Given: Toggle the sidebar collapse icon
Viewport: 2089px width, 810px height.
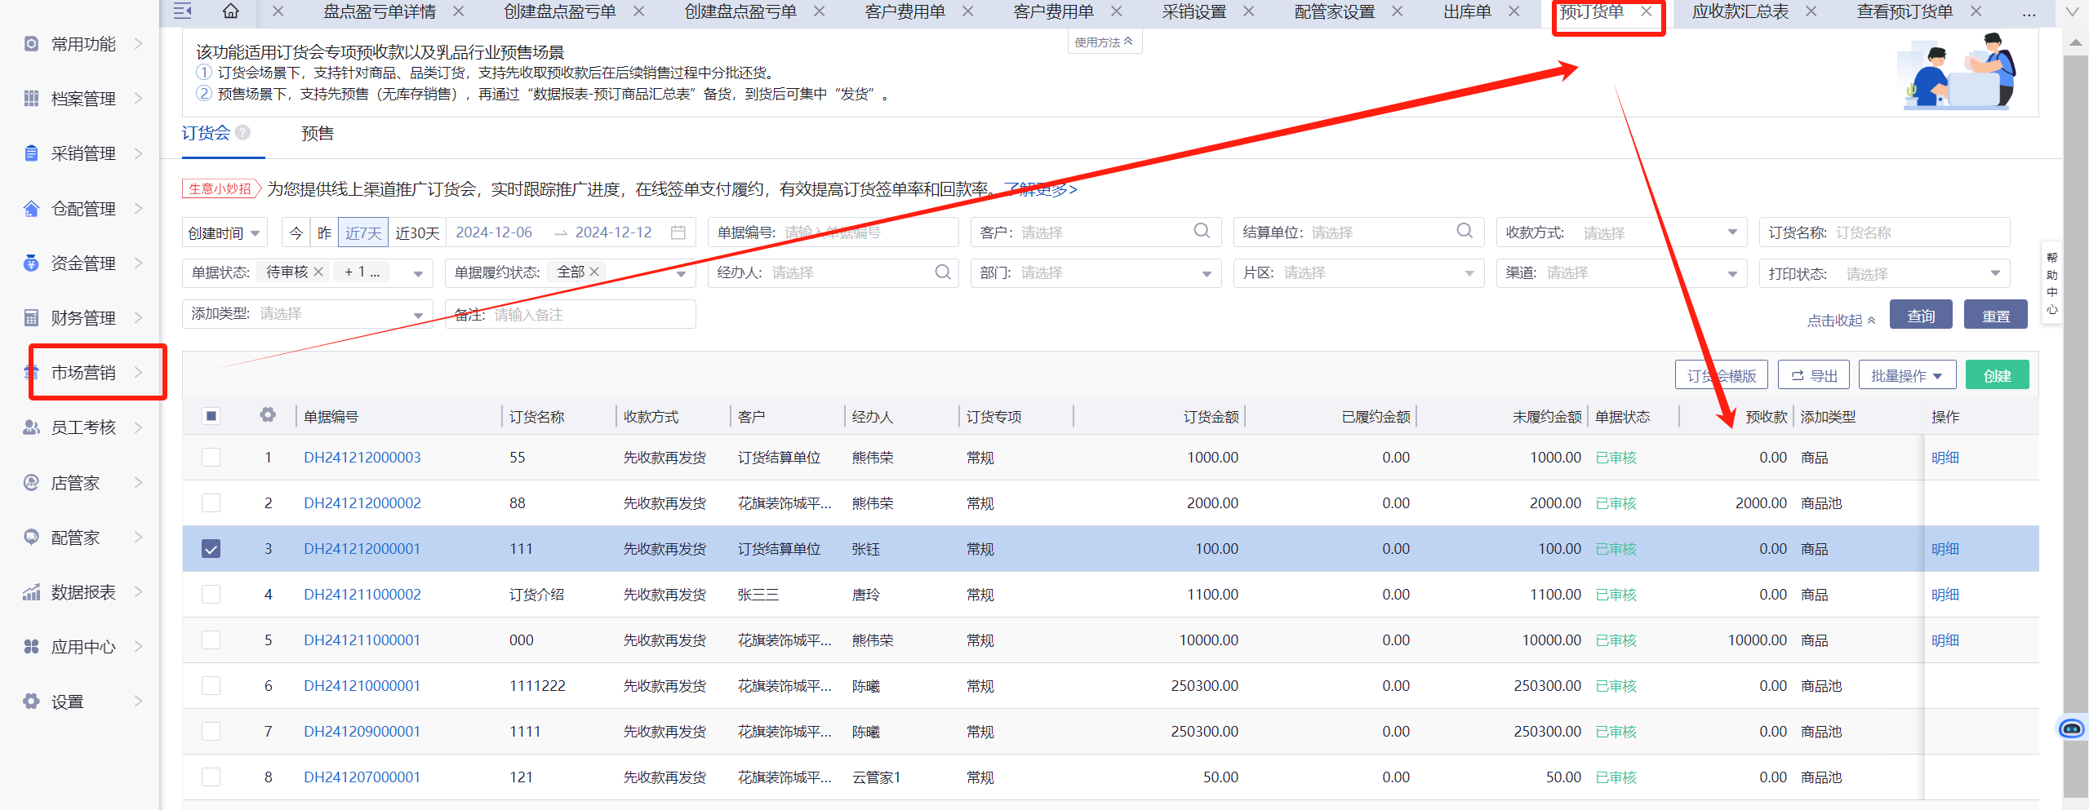Looking at the screenshot, I should click(x=183, y=11).
